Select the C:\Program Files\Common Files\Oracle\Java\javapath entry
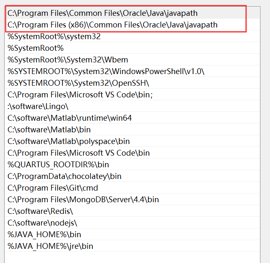 [132, 13]
